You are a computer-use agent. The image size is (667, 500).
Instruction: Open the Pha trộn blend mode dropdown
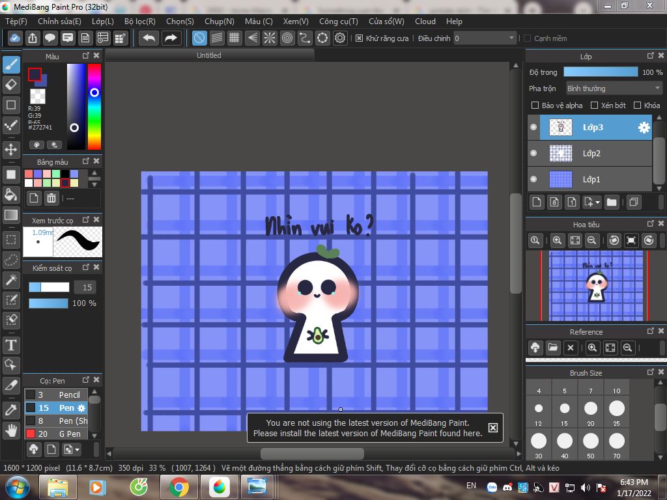[614, 89]
